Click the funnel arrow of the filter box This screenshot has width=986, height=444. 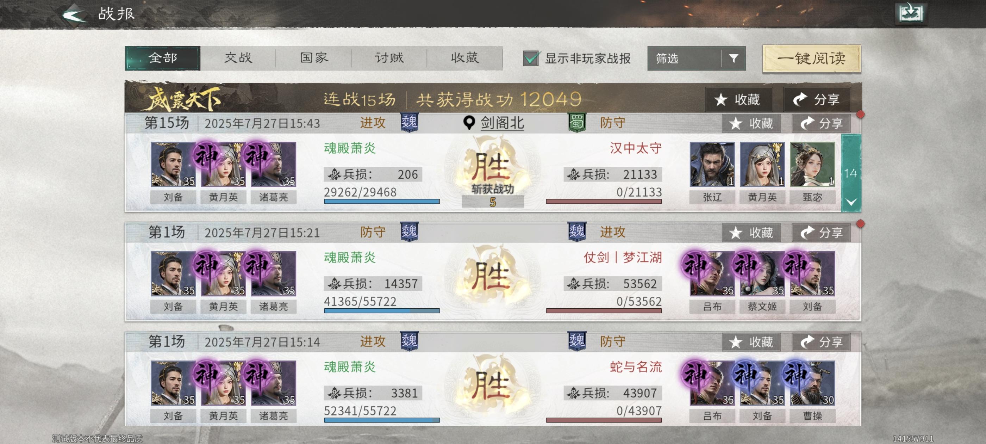tap(734, 58)
